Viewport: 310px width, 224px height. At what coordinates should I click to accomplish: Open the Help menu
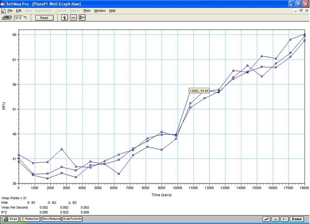click(112, 10)
